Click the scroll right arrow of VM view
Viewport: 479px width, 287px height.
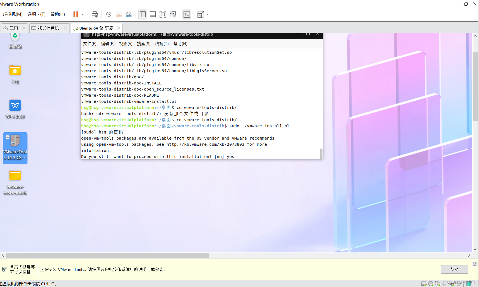click(x=469, y=255)
